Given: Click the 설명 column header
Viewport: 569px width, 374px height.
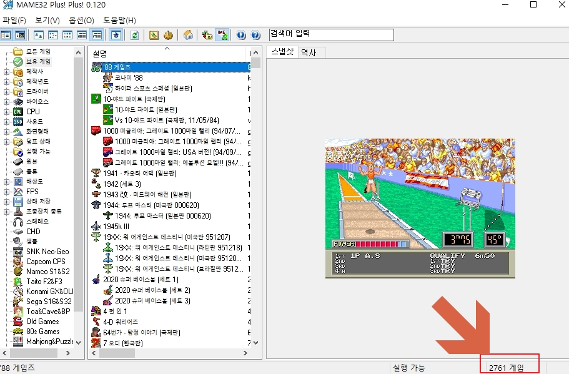Looking at the screenshot, I should click(167, 54).
